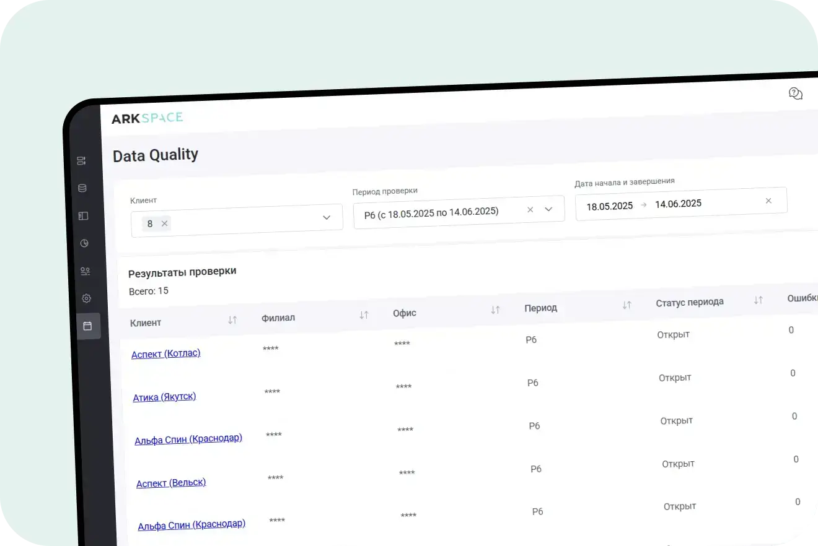Expand the Период проверки dropdown arrow

point(548,209)
